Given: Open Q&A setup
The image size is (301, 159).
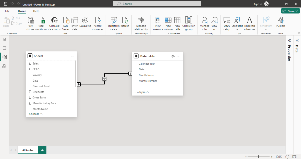Looking at the screenshot, I should 227,24.
